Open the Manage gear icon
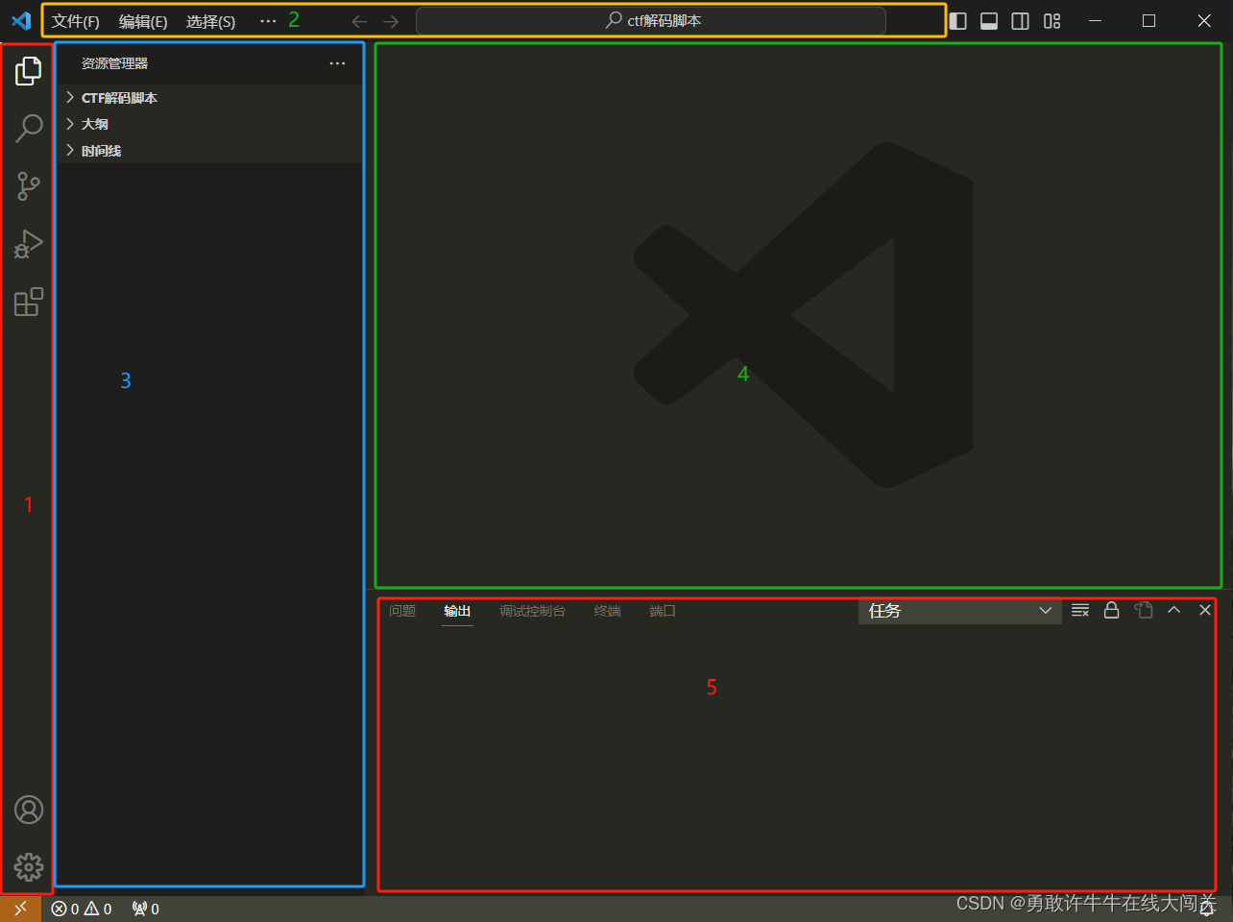This screenshot has width=1233, height=922. click(29, 867)
